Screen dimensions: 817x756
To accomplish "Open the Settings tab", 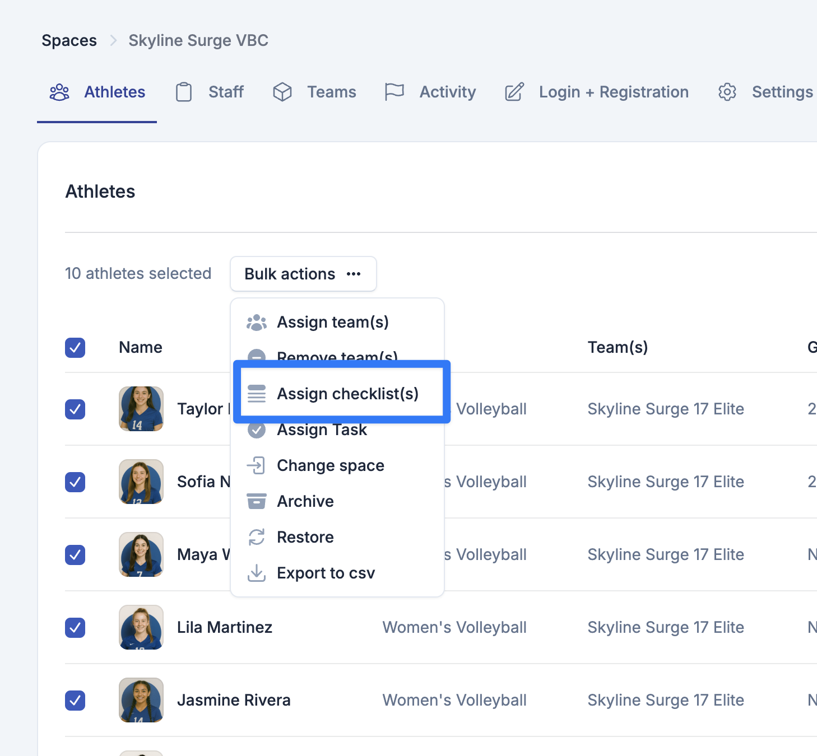I will click(765, 92).
